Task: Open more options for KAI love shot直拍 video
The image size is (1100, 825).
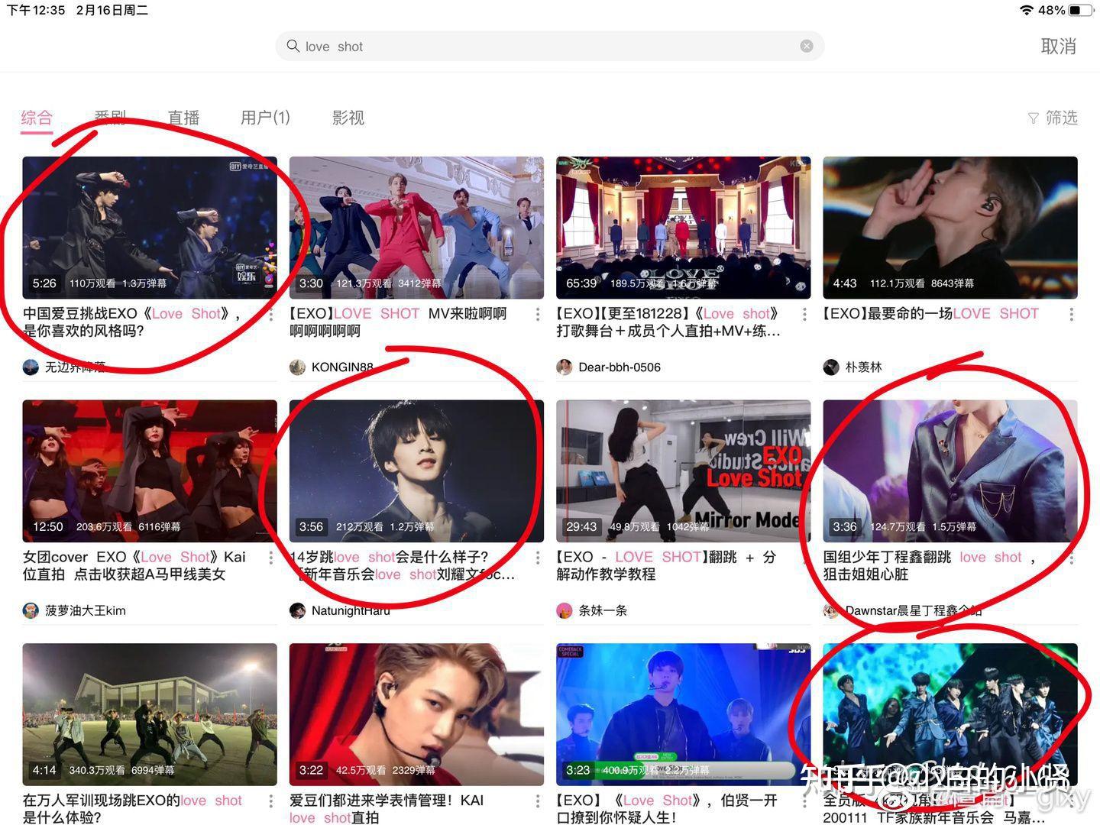Action: [x=538, y=801]
